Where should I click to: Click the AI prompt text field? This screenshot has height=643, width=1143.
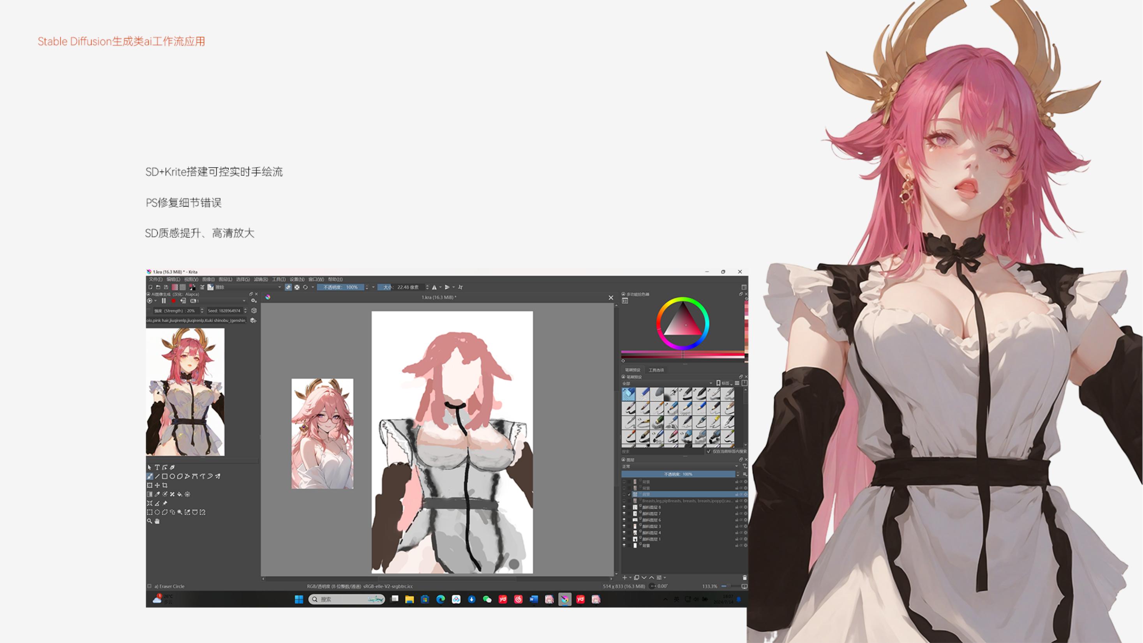pyautogui.click(x=197, y=320)
